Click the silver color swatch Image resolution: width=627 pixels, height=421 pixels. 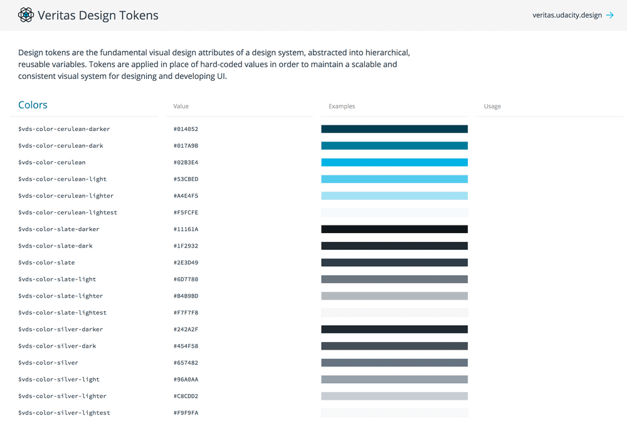394,362
